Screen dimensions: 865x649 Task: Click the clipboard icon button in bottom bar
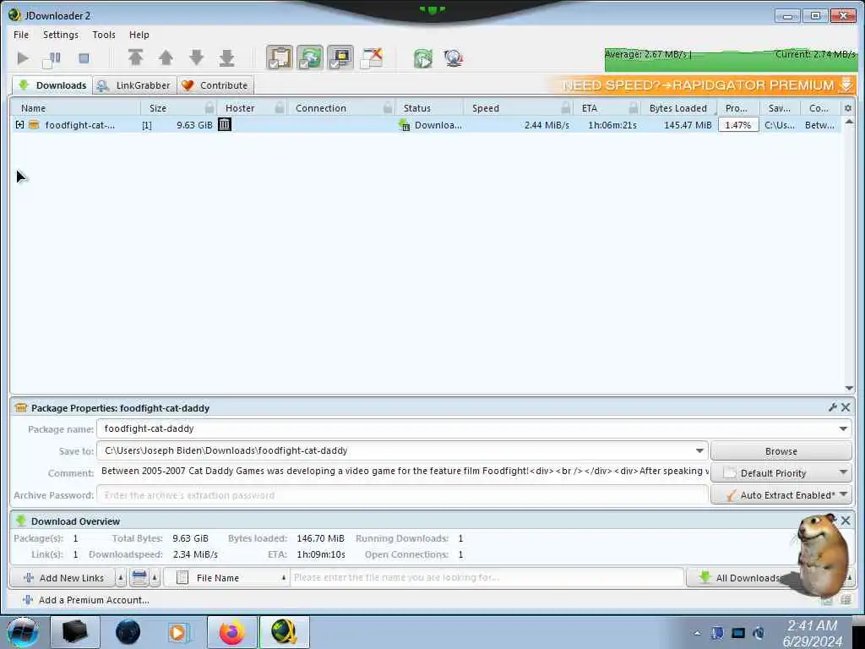point(139,578)
